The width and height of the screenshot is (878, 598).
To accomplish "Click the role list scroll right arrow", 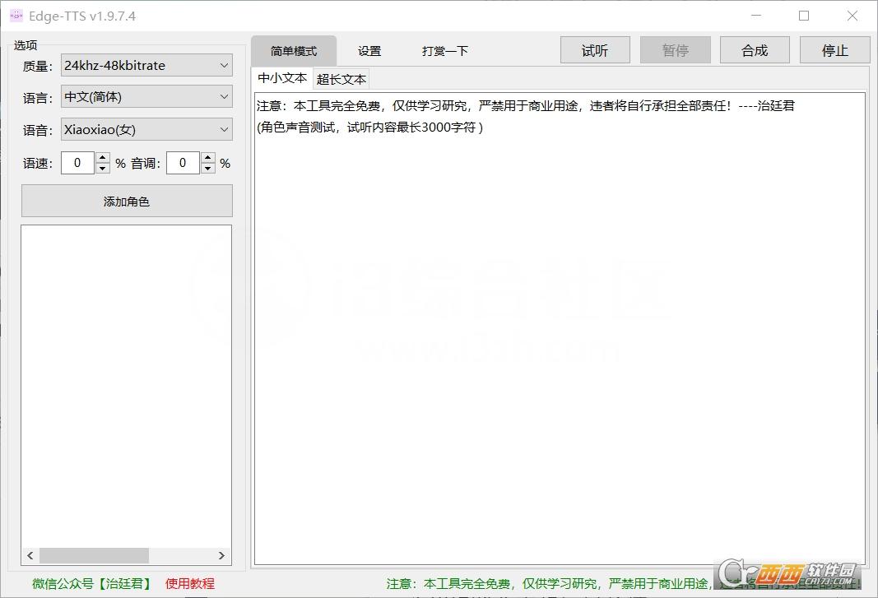I will (221, 555).
